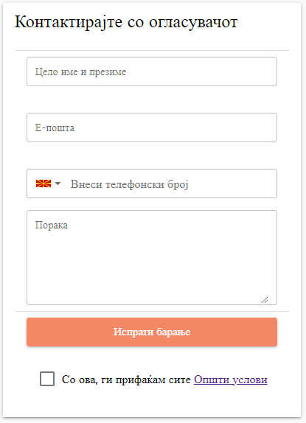
Task: Focus the Цело име и презиме field
Action: coord(152,71)
